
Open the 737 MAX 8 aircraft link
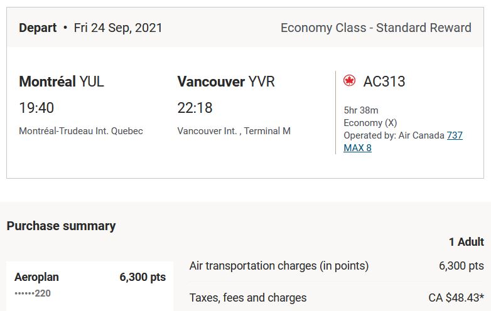tap(402, 142)
